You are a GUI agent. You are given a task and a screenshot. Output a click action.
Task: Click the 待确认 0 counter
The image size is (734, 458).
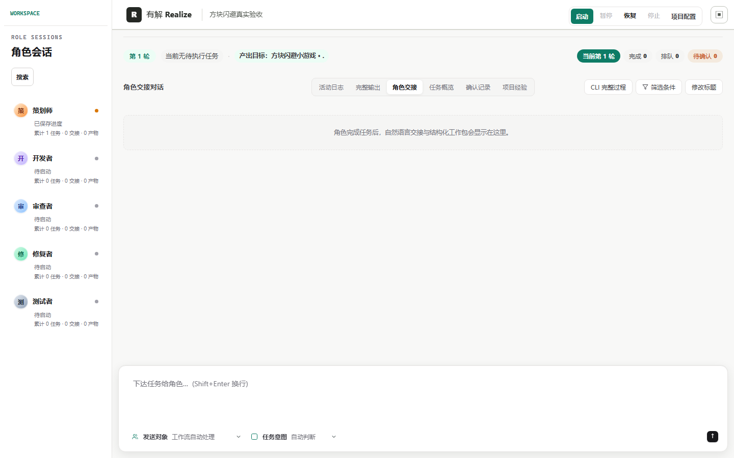pos(705,56)
